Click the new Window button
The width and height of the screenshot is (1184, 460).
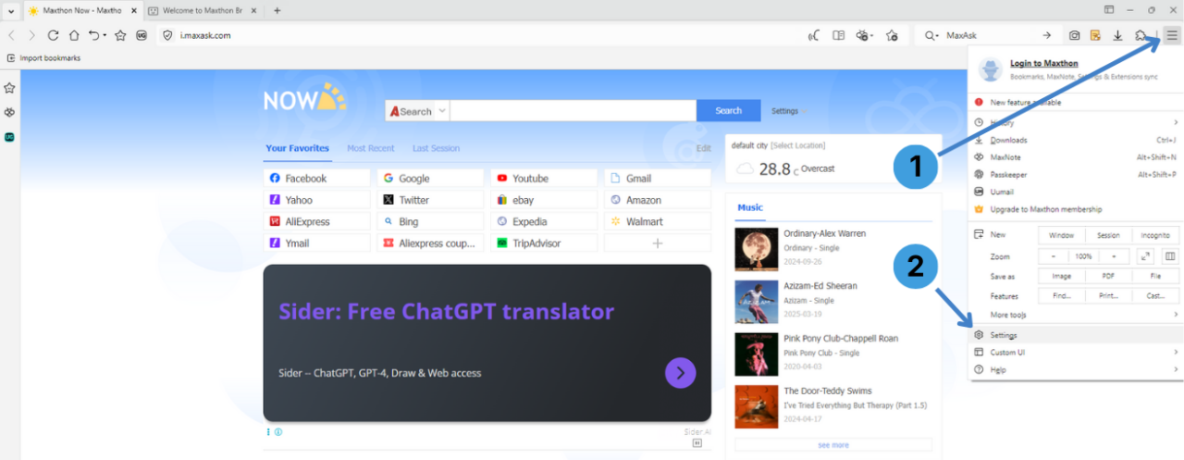pos(1061,235)
